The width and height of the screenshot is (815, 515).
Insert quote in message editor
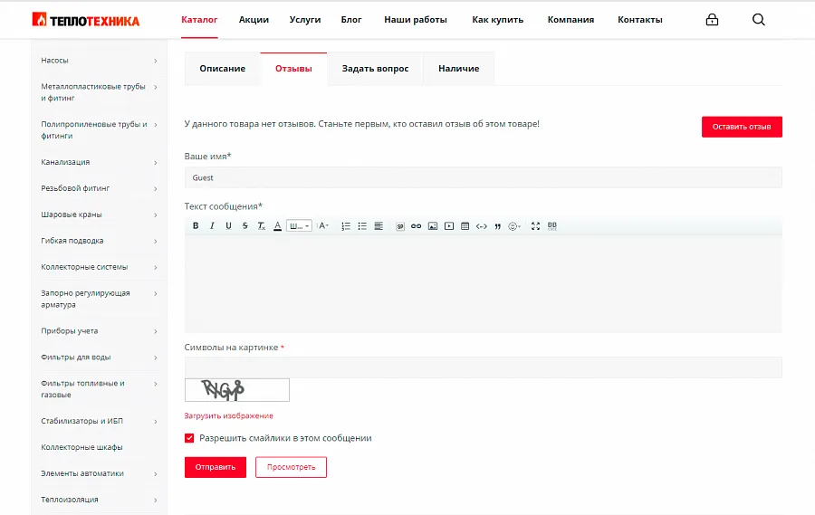click(498, 226)
